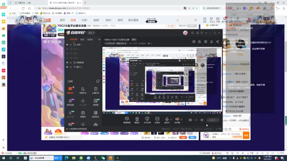Toggle visibility of the 英雄联盟 source
This screenshot has height=161, width=287.
67,62
